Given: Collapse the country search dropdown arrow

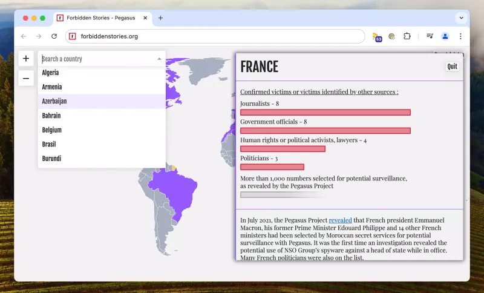Looking at the screenshot, I should (159, 59).
